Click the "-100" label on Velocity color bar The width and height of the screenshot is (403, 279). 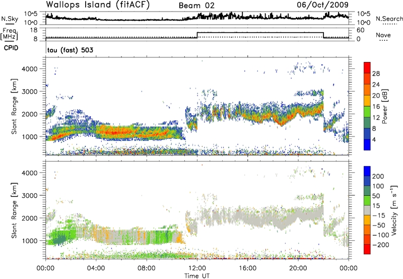click(381, 235)
